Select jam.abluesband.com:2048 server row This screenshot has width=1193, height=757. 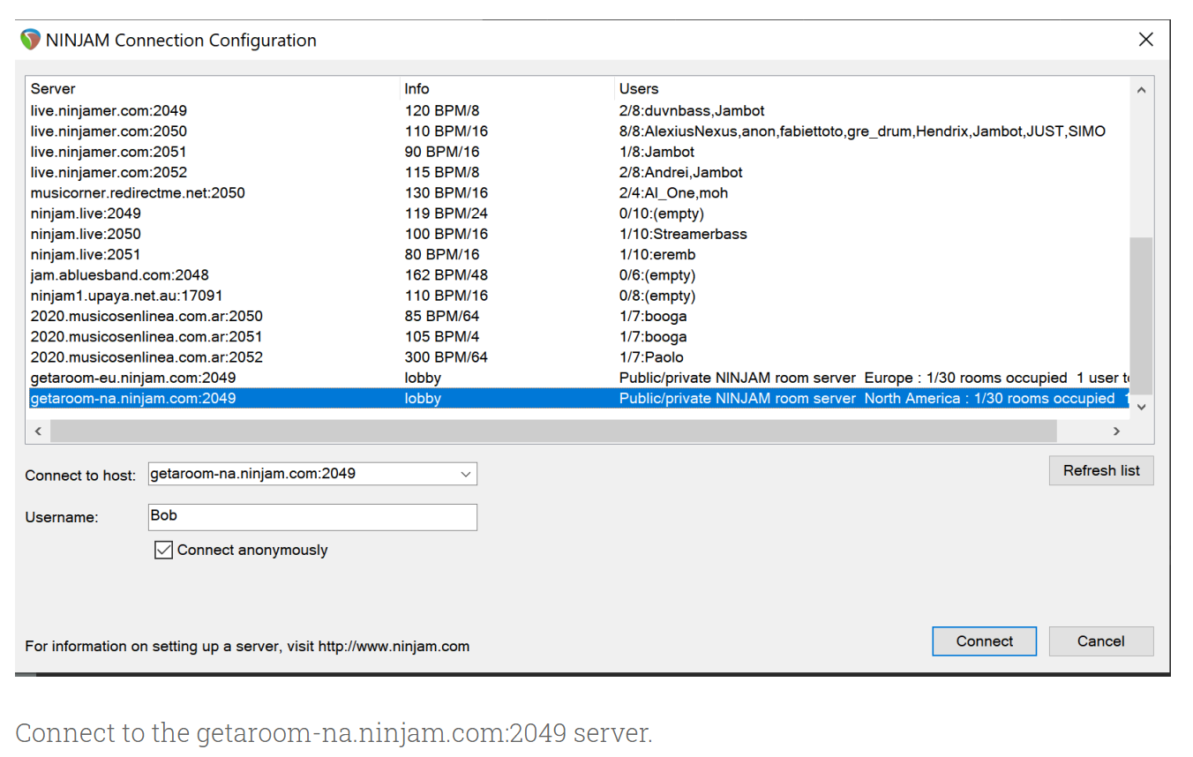[x=119, y=275]
